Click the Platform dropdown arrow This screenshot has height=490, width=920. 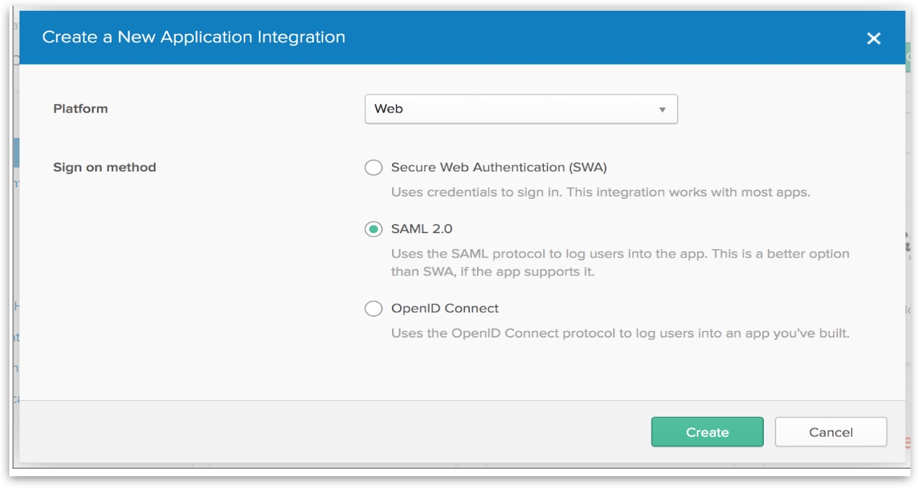(662, 110)
